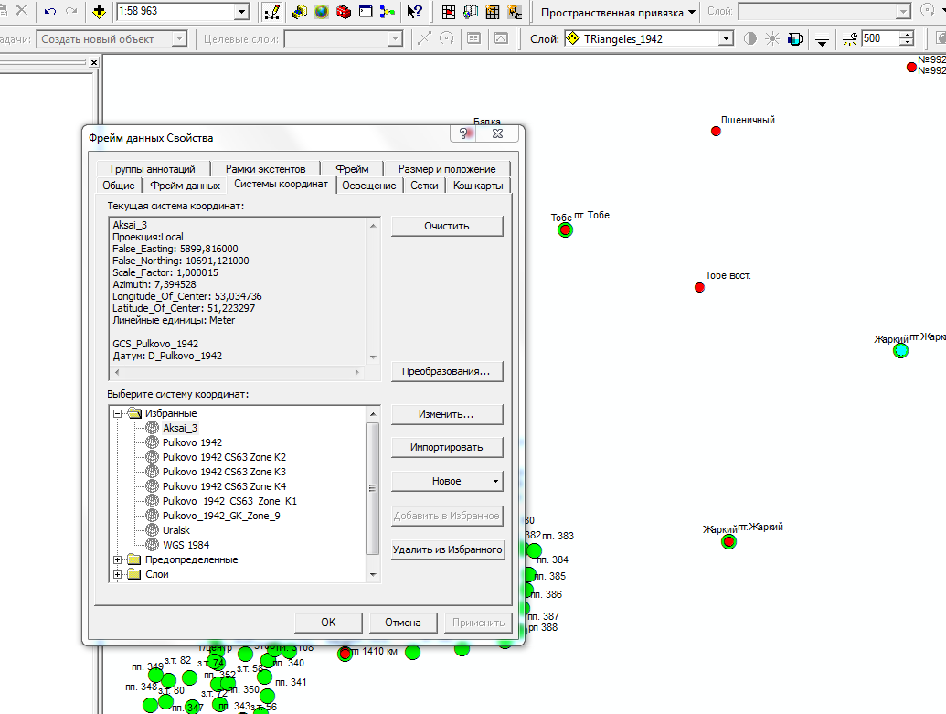Image resolution: width=946 pixels, height=714 pixels.
Task: Click the layer brightness sun icon
Action: tap(772, 39)
